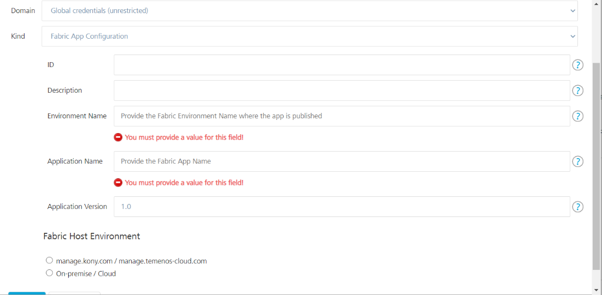Click the scrollbar down arrow
Viewport: 602px width, 295px height.
(x=596, y=290)
